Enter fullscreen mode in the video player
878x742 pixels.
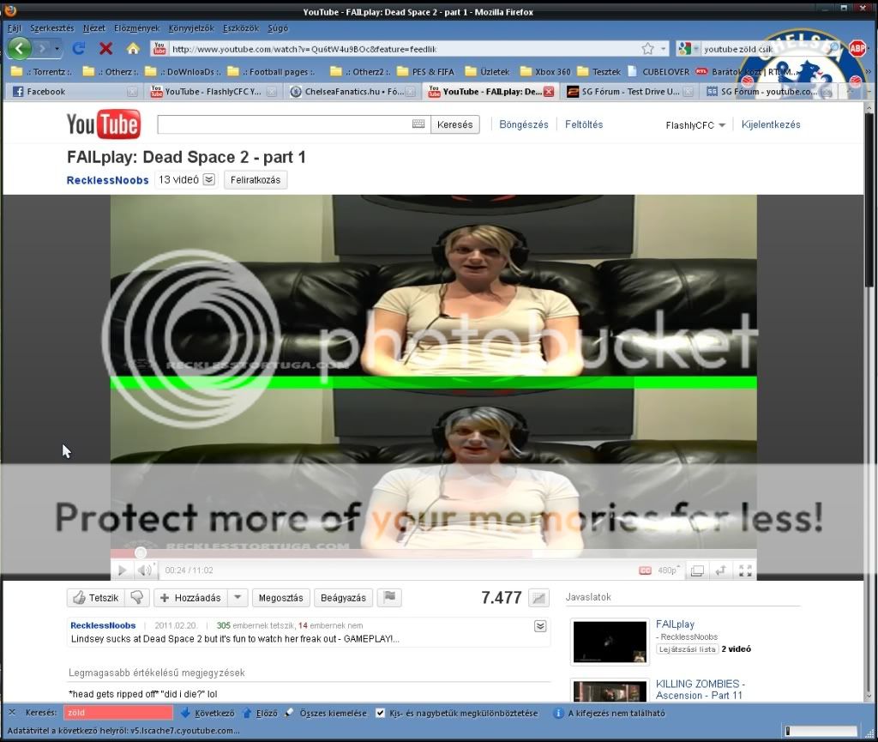tap(745, 570)
